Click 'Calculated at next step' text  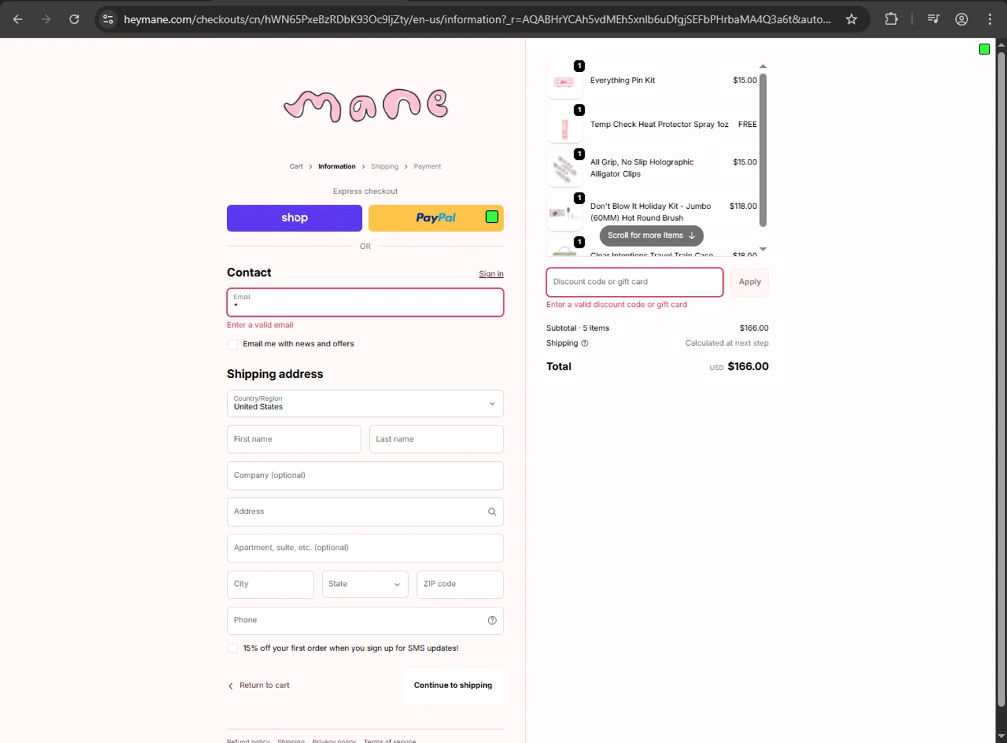[x=727, y=343]
